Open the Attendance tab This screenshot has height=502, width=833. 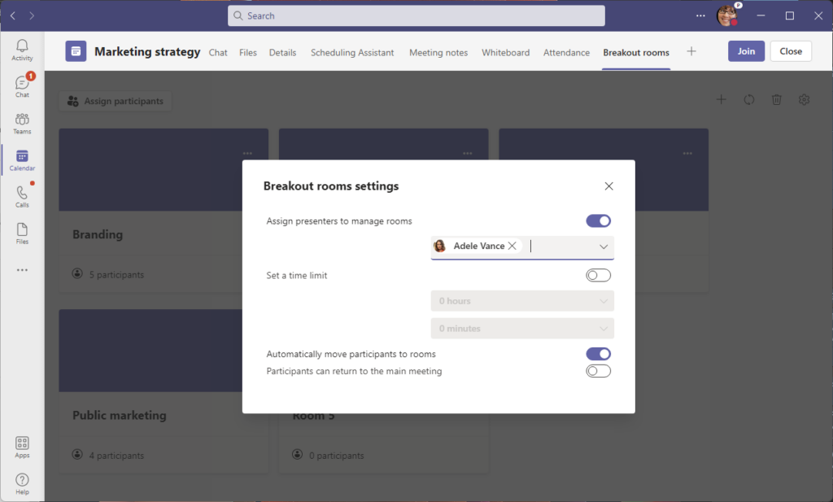coord(566,53)
